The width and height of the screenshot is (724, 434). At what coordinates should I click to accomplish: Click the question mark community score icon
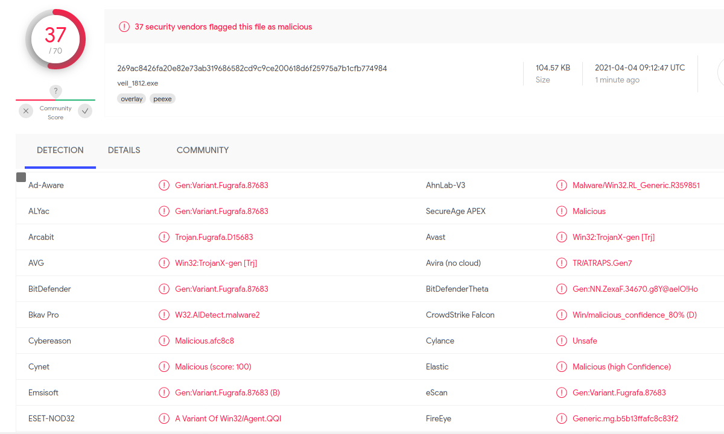point(56,91)
